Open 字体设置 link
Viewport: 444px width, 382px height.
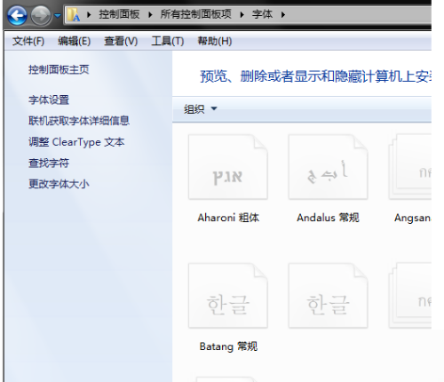pyautogui.click(x=49, y=99)
